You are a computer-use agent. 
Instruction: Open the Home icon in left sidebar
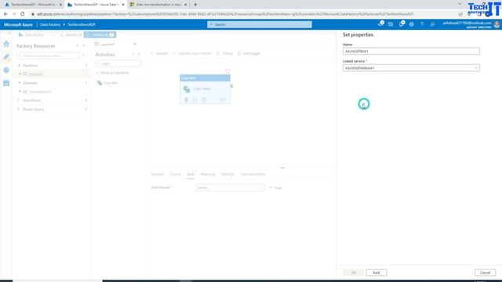pyautogui.click(x=6, y=44)
